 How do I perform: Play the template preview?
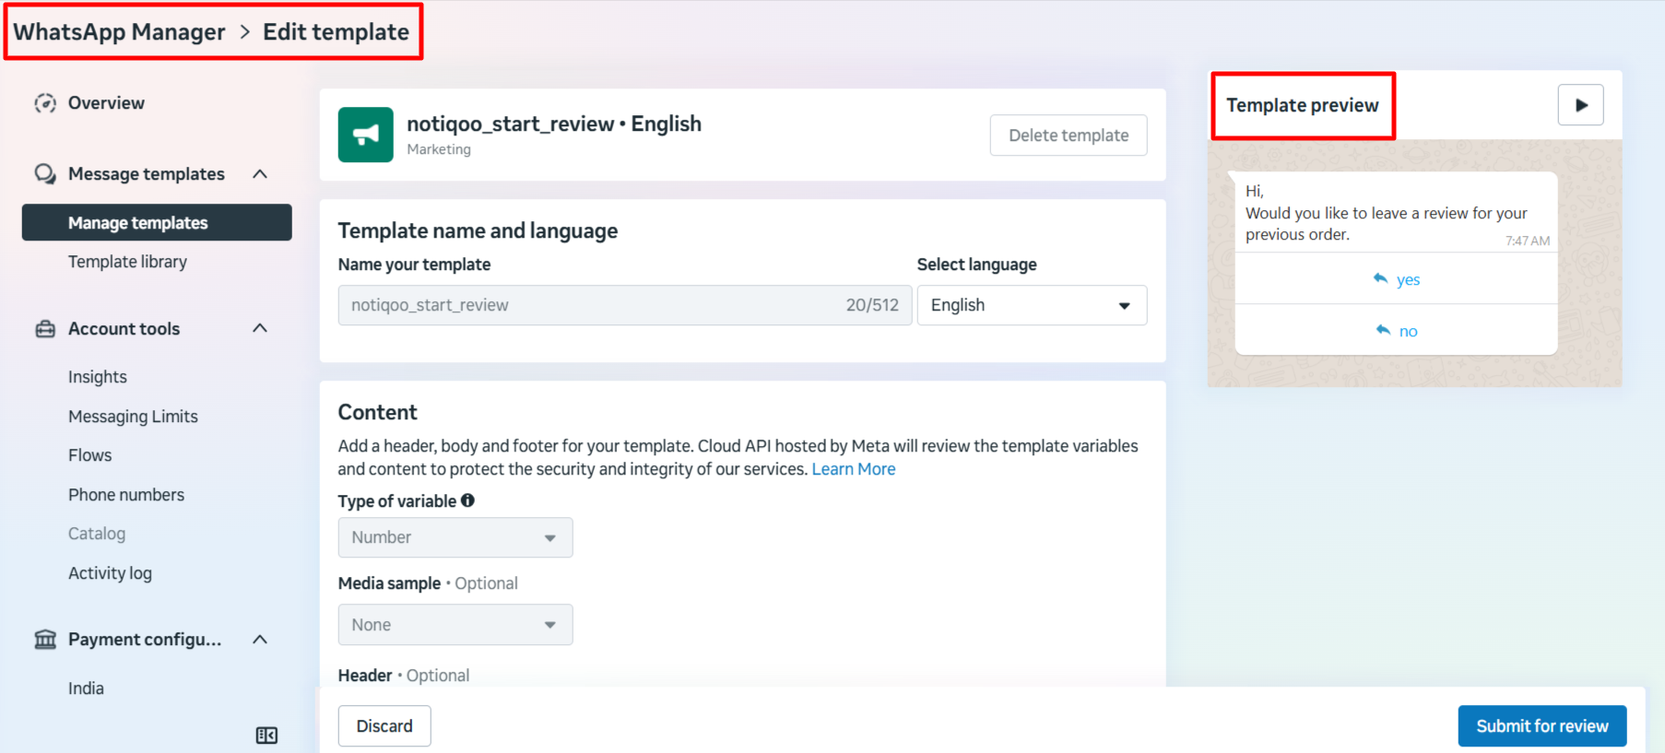[x=1580, y=105]
